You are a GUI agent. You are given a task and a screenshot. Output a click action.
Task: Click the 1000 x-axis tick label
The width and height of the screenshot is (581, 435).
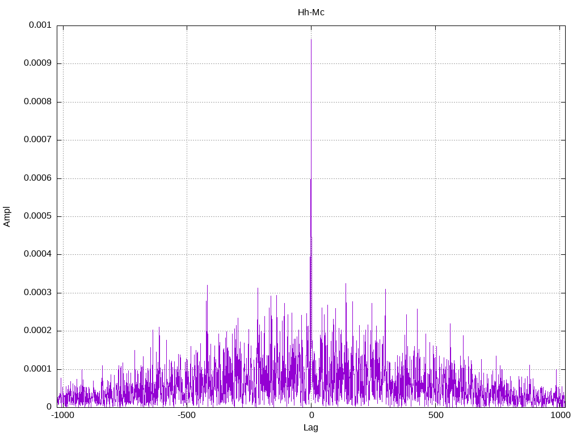click(561, 416)
